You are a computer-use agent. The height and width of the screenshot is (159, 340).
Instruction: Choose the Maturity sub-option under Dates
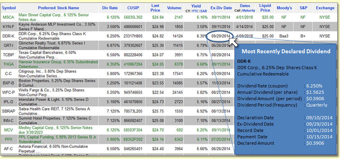249,11
